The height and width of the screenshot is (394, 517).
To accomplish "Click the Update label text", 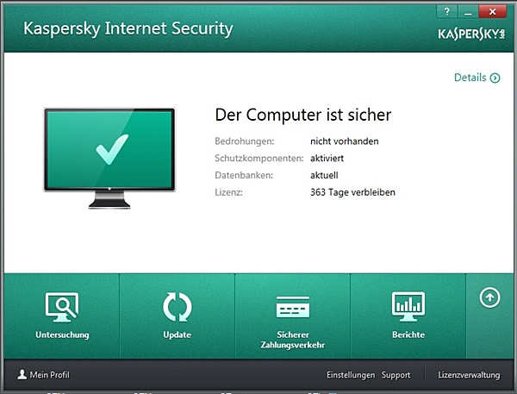I will point(177,335).
